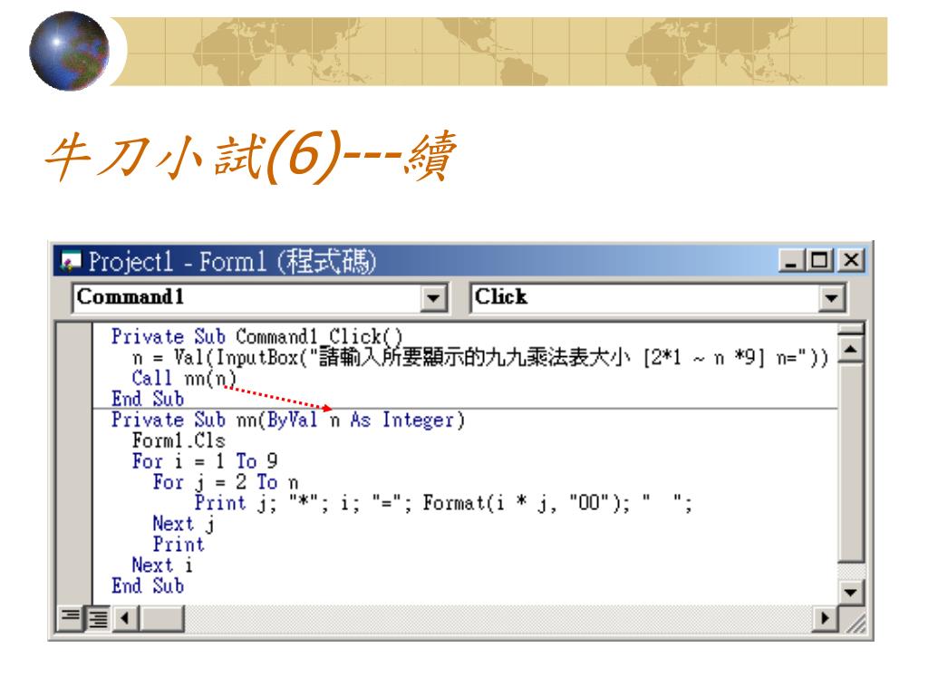Click the horizontal scrollbar left arrow
The width and height of the screenshot is (928, 696).
pyautogui.click(x=125, y=618)
